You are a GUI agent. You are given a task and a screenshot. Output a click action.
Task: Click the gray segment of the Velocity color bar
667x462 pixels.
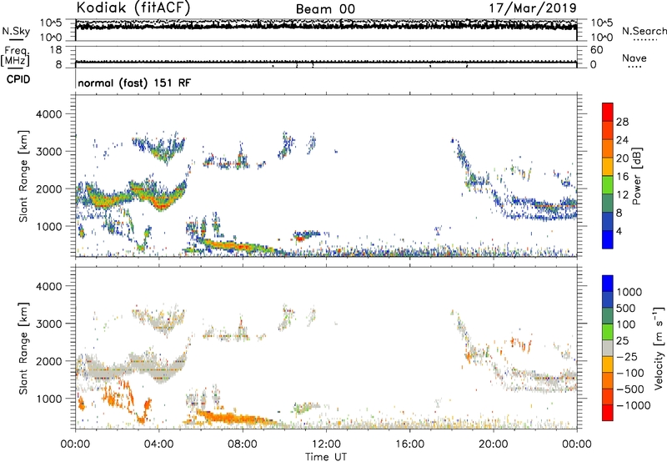[608, 348]
